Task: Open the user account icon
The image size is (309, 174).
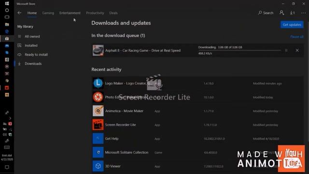Action: click(281, 13)
